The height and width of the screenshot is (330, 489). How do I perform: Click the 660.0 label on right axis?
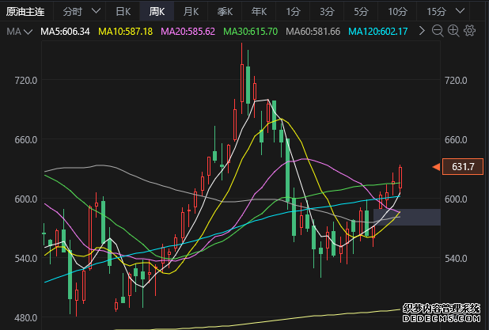(456, 140)
